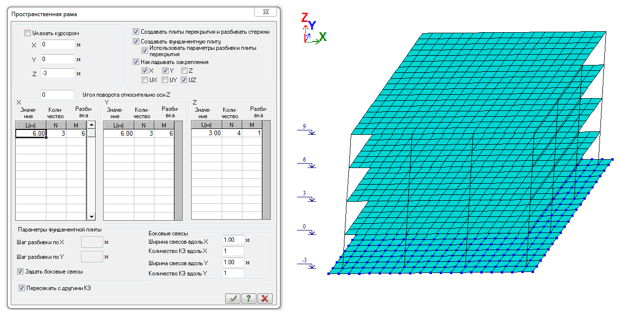Click the disabled Шаг разбивки по X field
The image size is (620, 315).
tap(92, 242)
